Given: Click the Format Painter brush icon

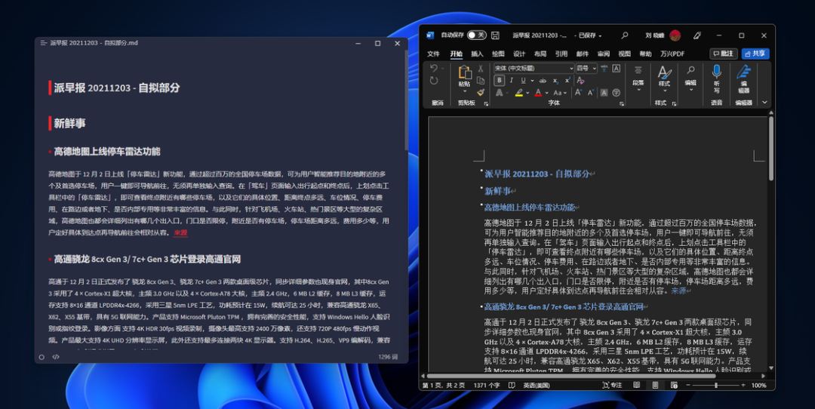Looking at the screenshot, I should coord(481,93).
